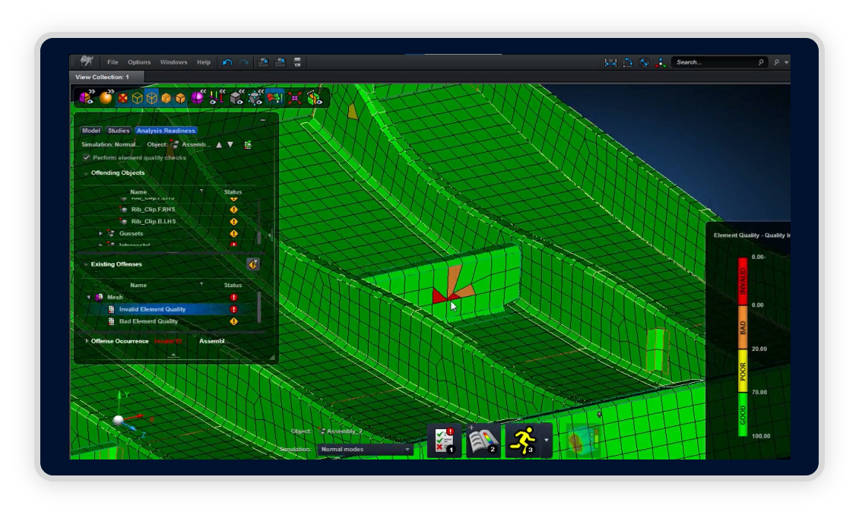Click the cube with red X icon
Screen dimensions: 859x518
[122, 98]
